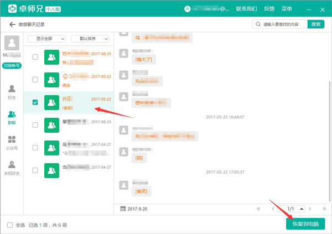Expand the 默认排序 sort dropdown
Screen dimensions: 332x234
pos(90,39)
